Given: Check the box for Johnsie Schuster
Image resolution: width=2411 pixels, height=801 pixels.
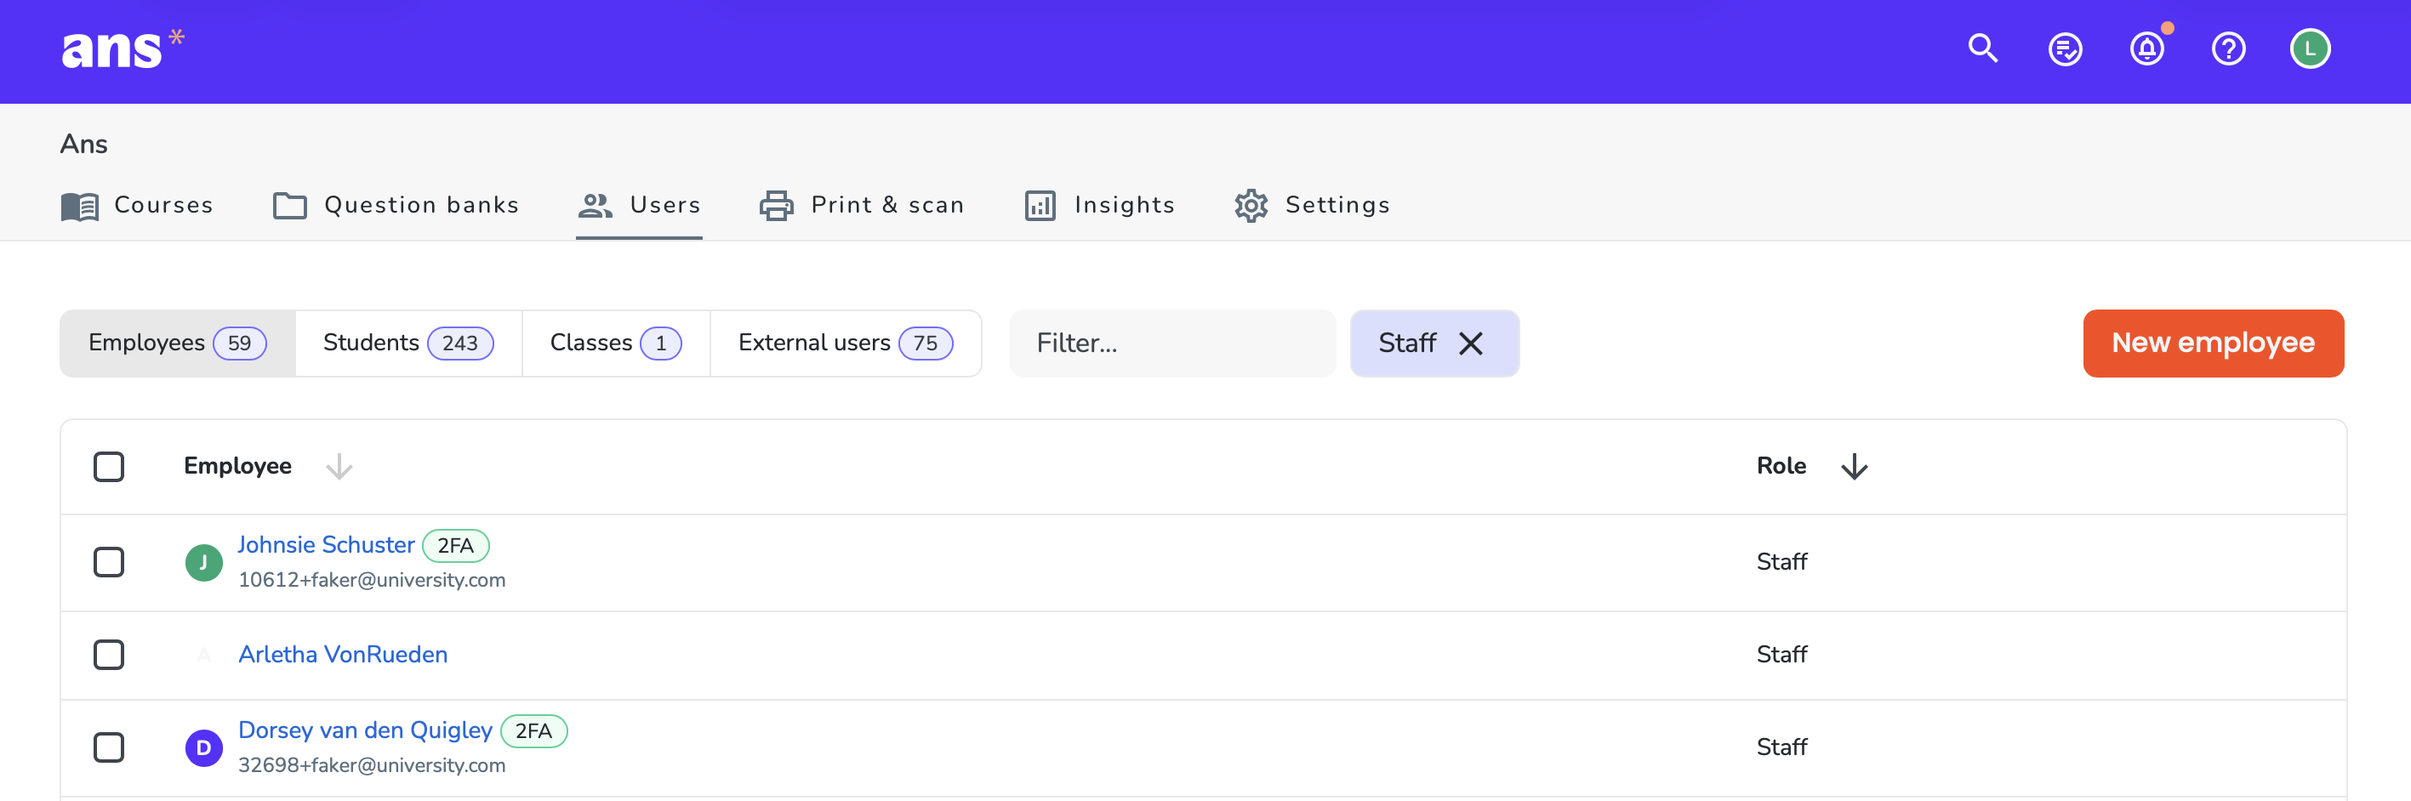Looking at the screenshot, I should [x=109, y=562].
